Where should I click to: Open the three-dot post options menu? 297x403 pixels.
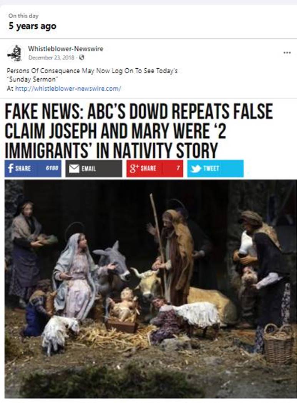pyautogui.click(x=287, y=53)
